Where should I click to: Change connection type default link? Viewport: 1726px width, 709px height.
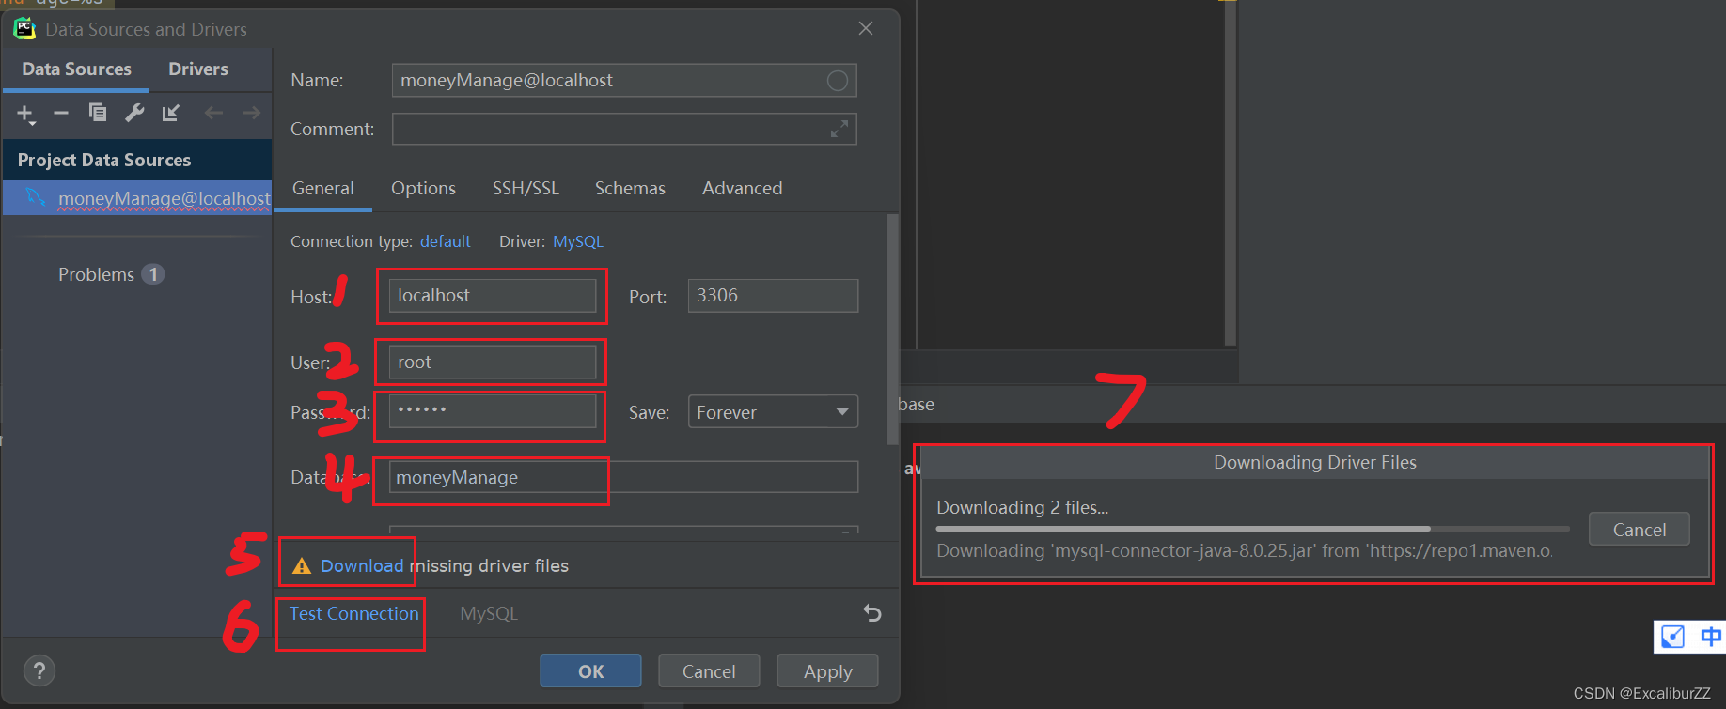pos(446,241)
